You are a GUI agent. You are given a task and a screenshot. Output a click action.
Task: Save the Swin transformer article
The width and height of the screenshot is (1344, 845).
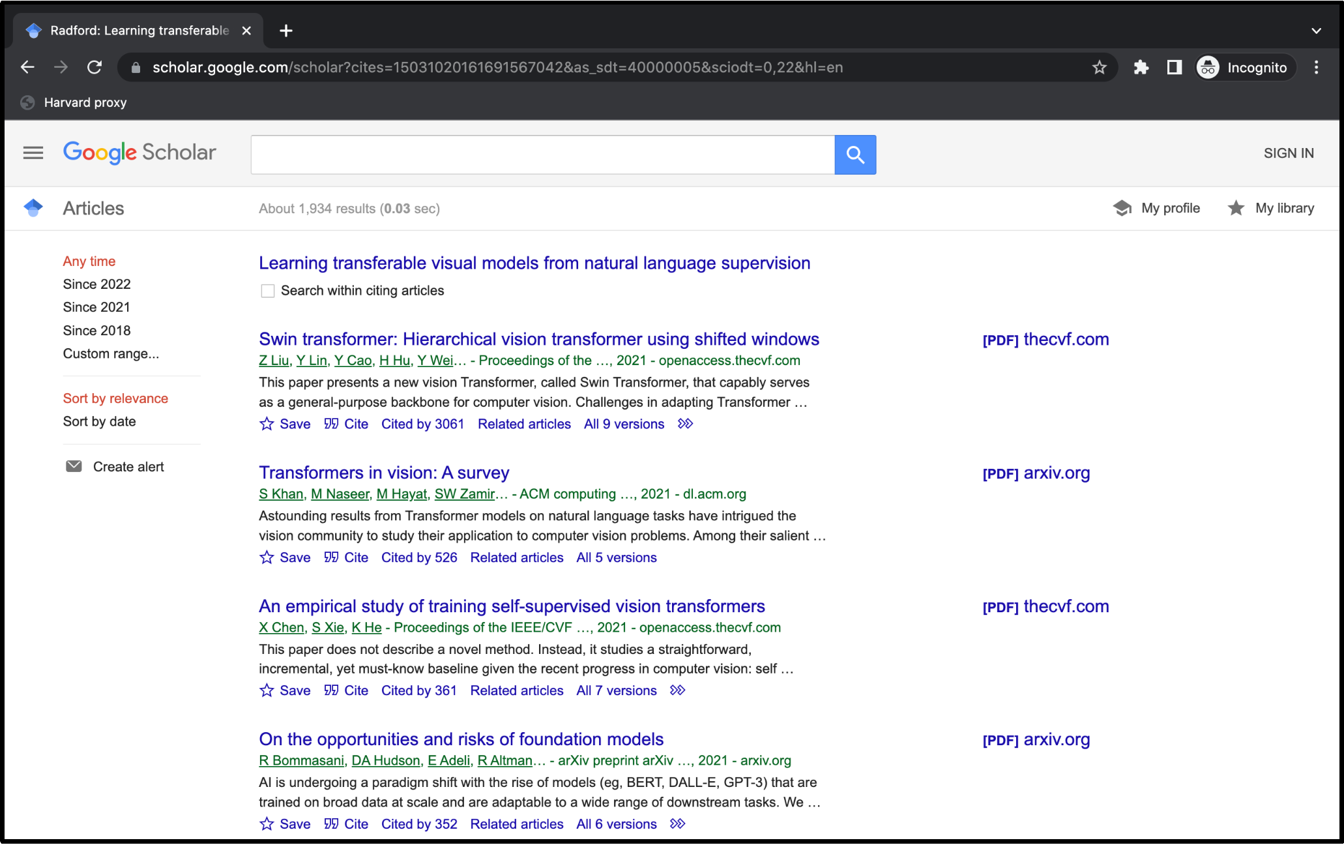(x=285, y=424)
